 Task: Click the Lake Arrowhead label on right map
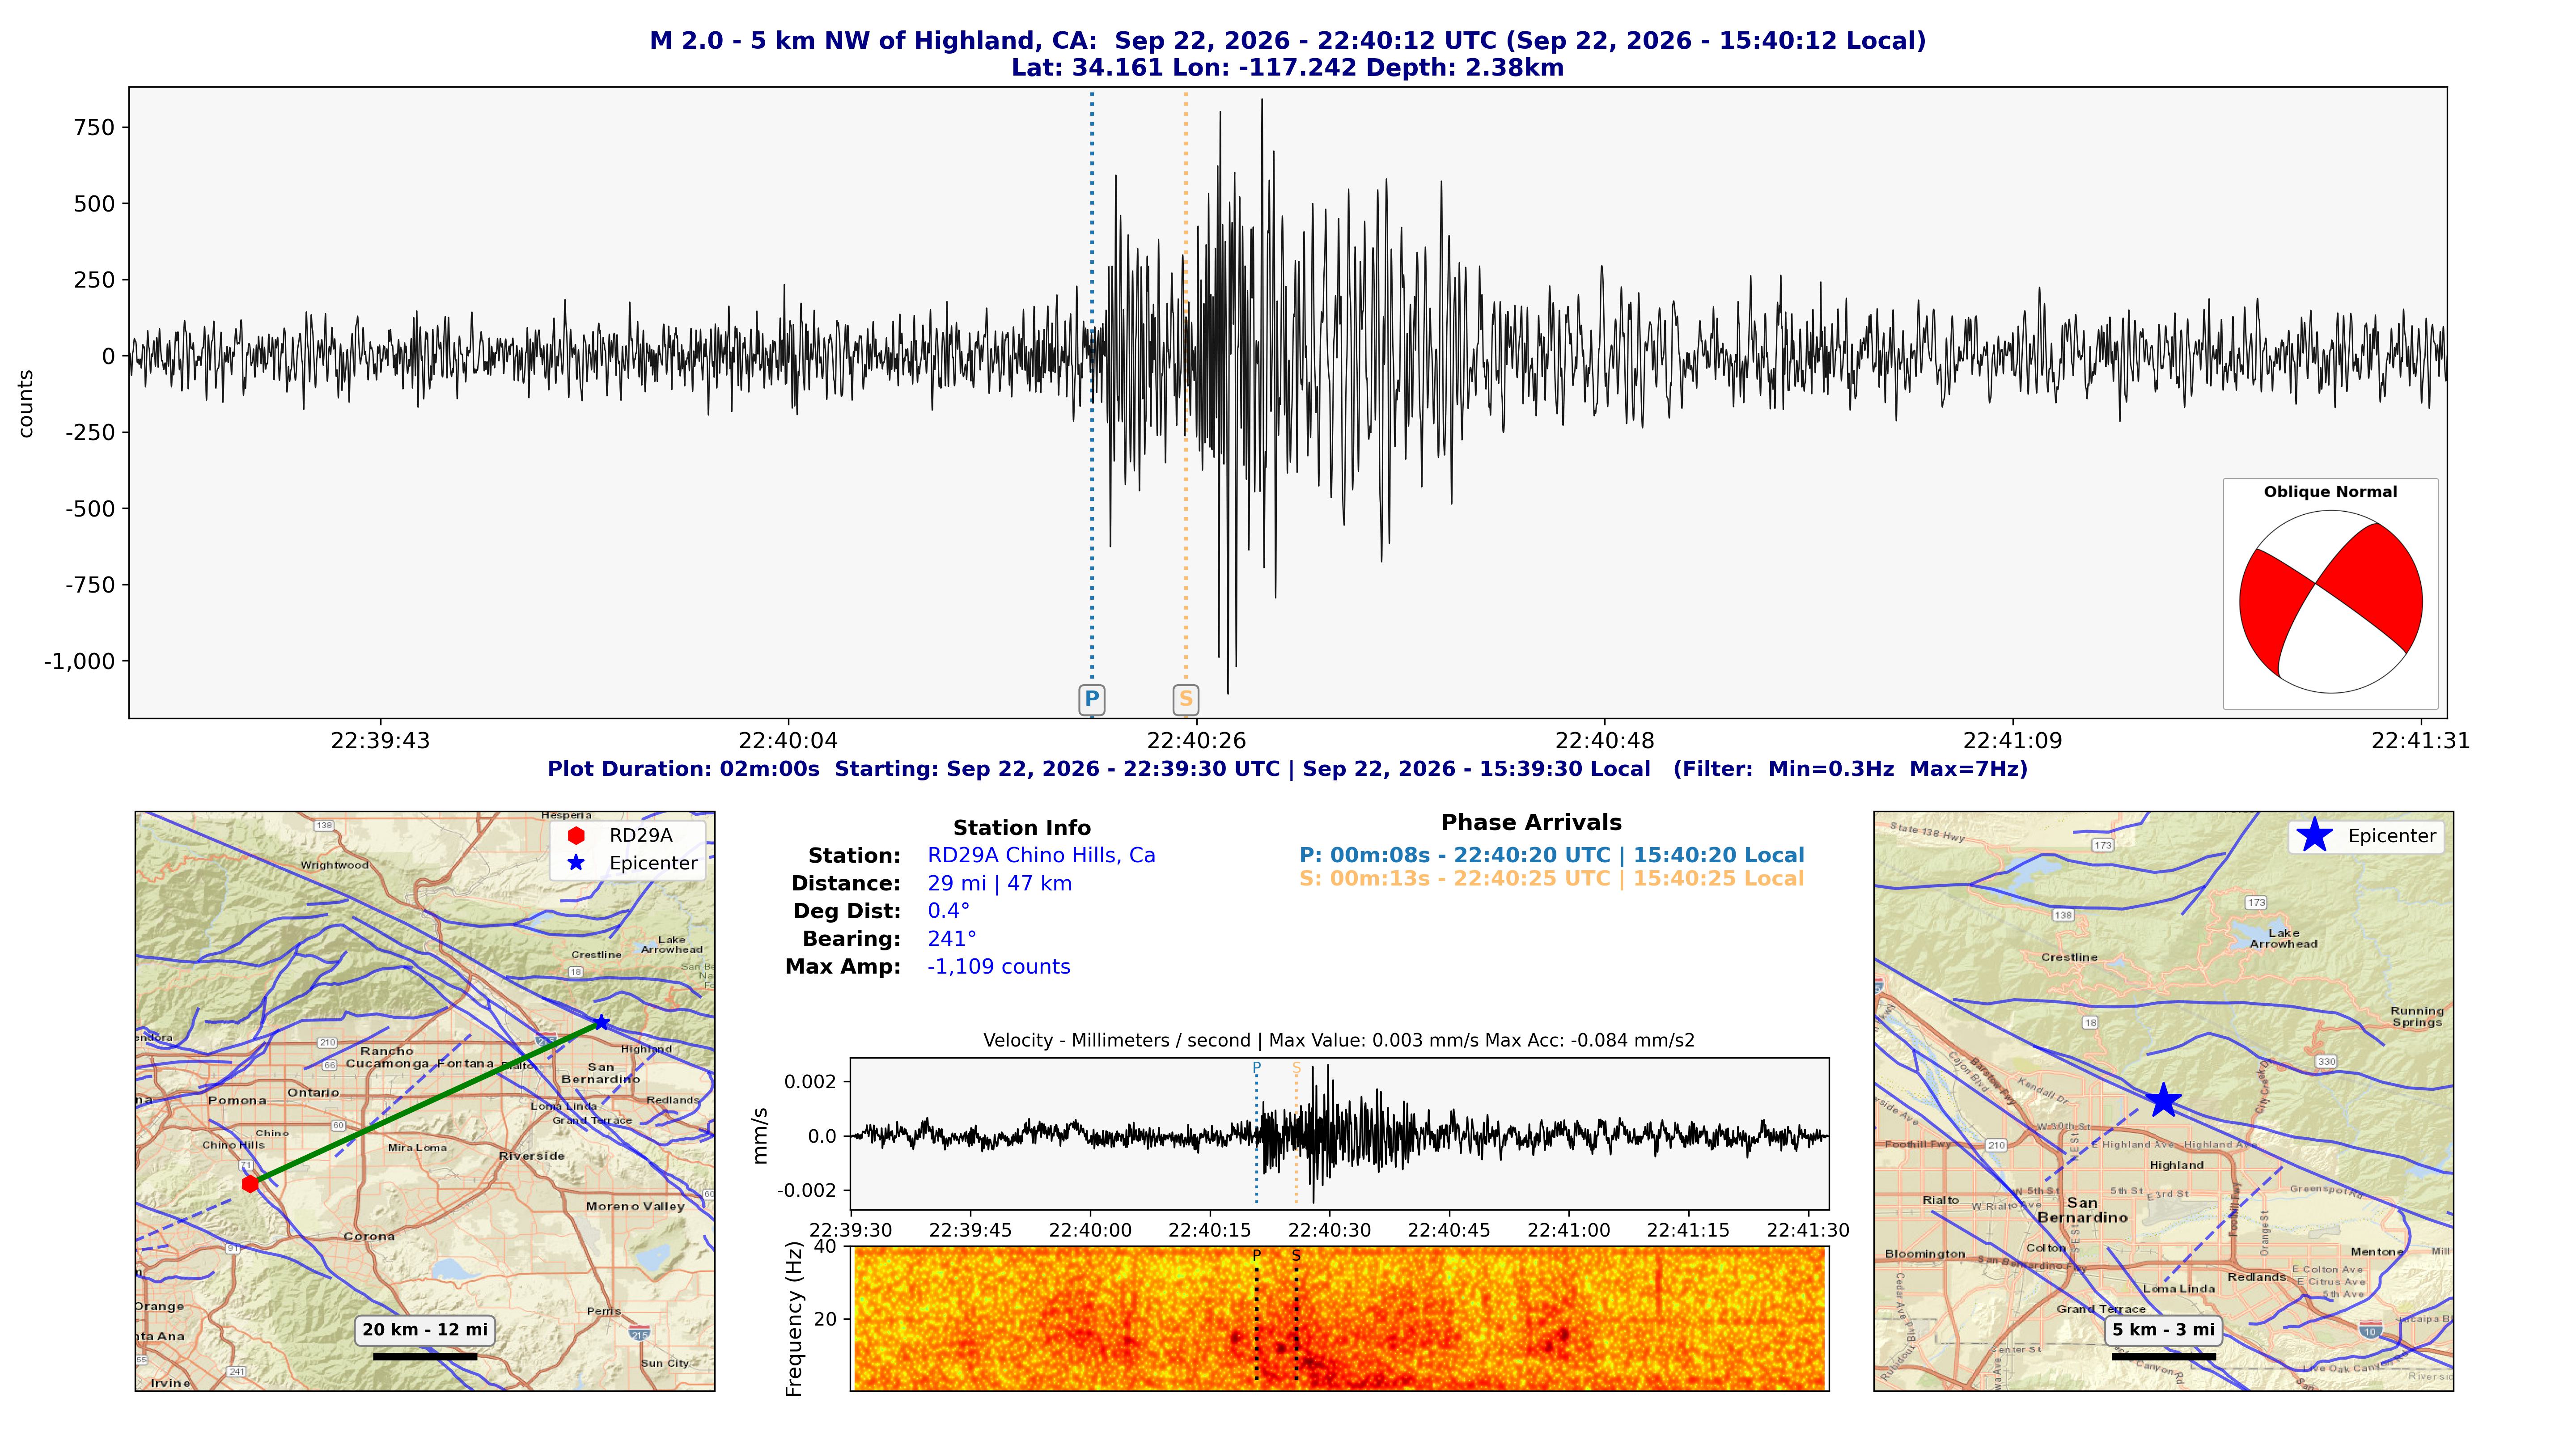tap(2283, 938)
